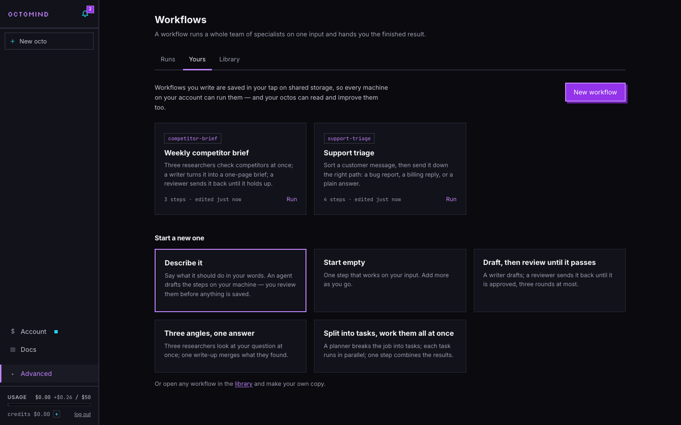Click the notification count badge '2'

(x=90, y=9)
